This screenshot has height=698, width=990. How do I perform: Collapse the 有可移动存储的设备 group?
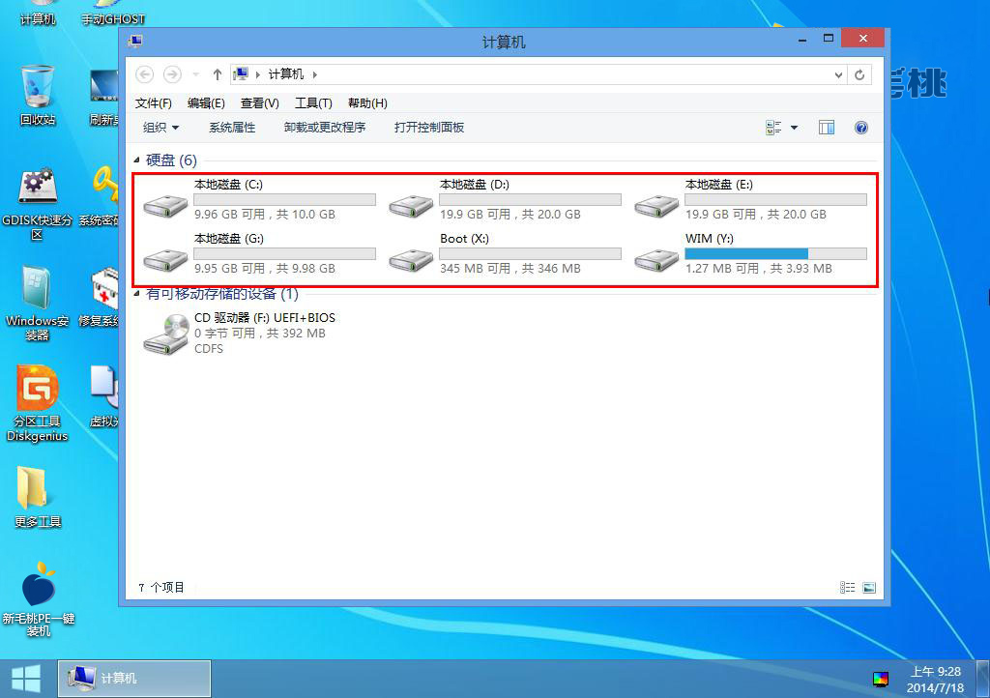coord(136,294)
